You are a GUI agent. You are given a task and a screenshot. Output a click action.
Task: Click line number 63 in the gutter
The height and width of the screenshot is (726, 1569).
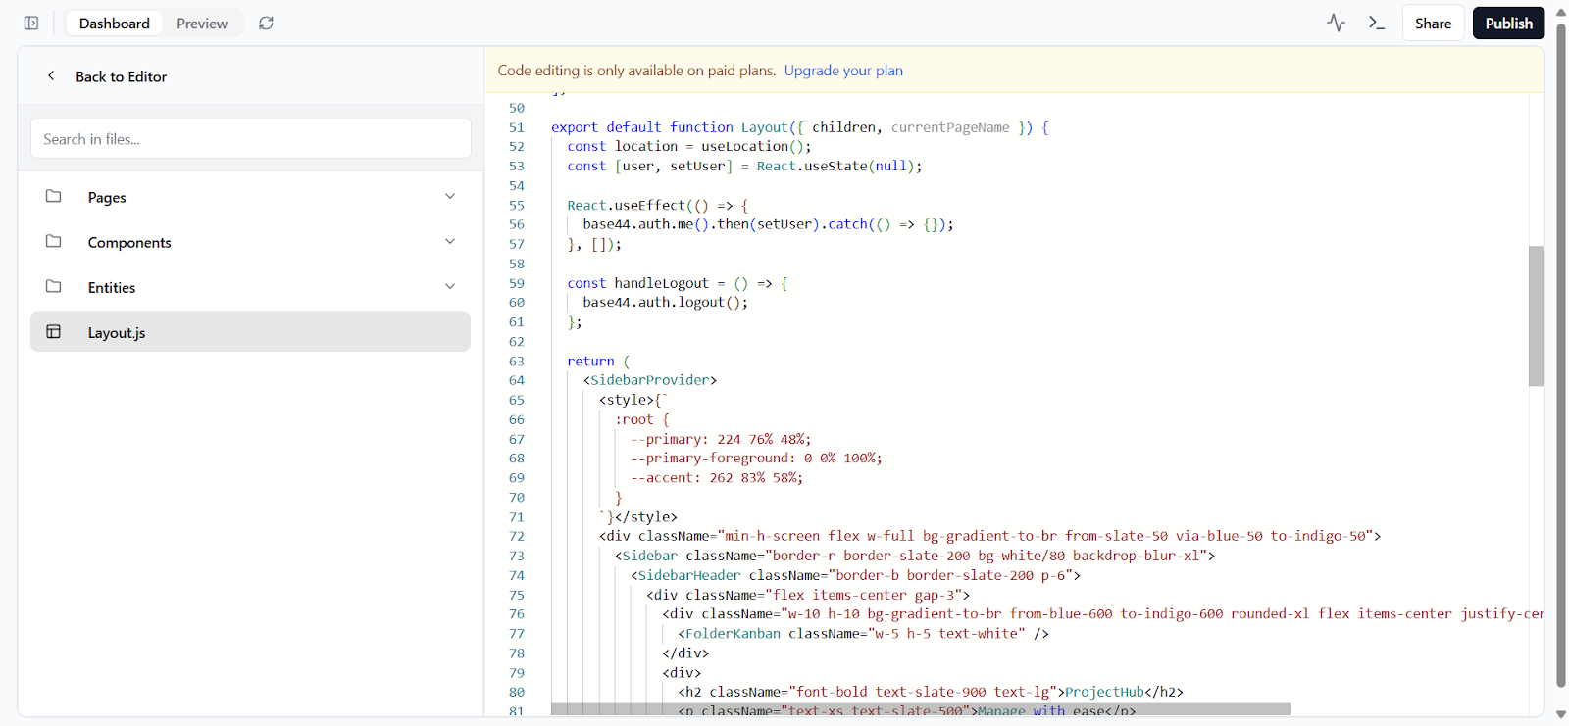click(x=517, y=361)
